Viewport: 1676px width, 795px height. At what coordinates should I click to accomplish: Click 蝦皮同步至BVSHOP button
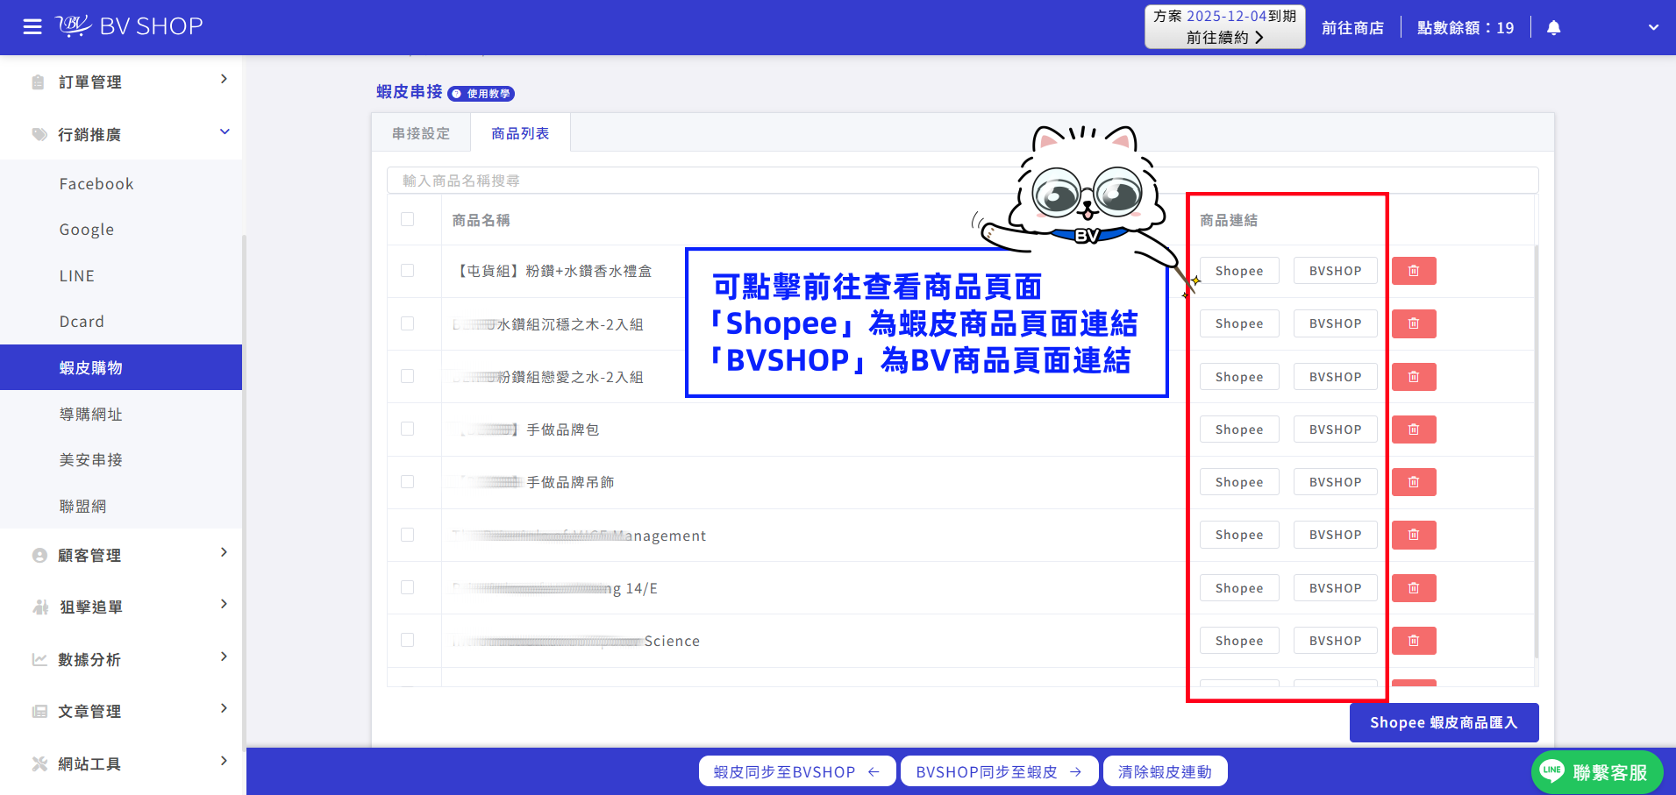point(797,771)
